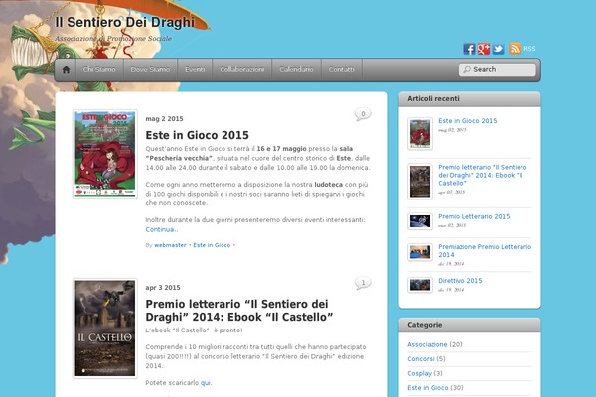Click the Continua.. link
The height and width of the screenshot is (397, 596).
[162, 229]
